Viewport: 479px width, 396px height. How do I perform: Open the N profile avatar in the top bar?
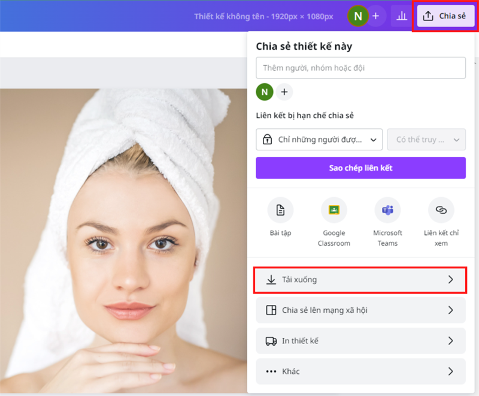tap(357, 16)
